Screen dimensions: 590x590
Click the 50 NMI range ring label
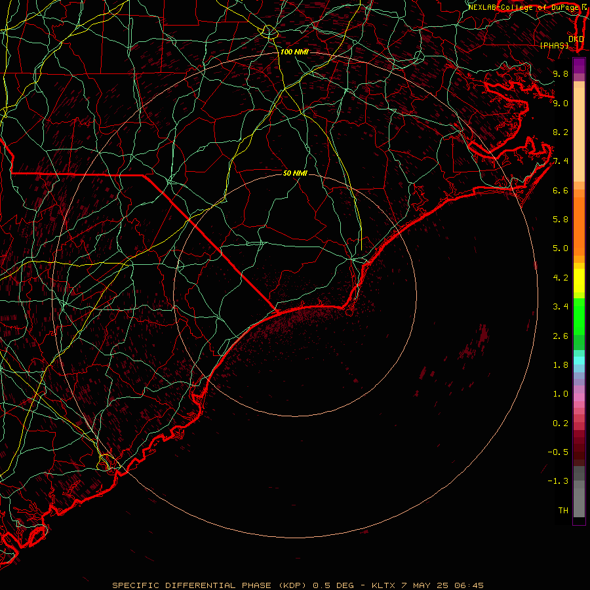(295, 173)
